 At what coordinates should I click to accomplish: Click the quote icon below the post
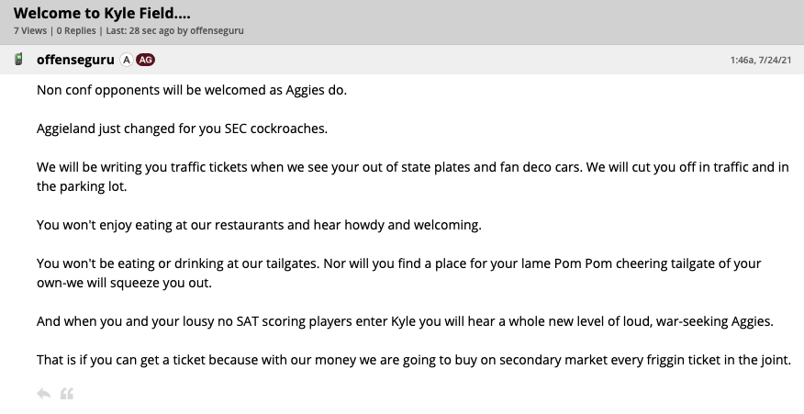(66, 394)
